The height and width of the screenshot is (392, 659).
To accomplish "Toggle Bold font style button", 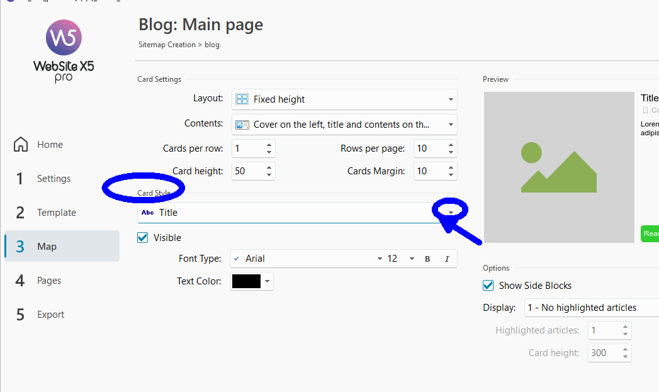I will [x=427, y=259].
